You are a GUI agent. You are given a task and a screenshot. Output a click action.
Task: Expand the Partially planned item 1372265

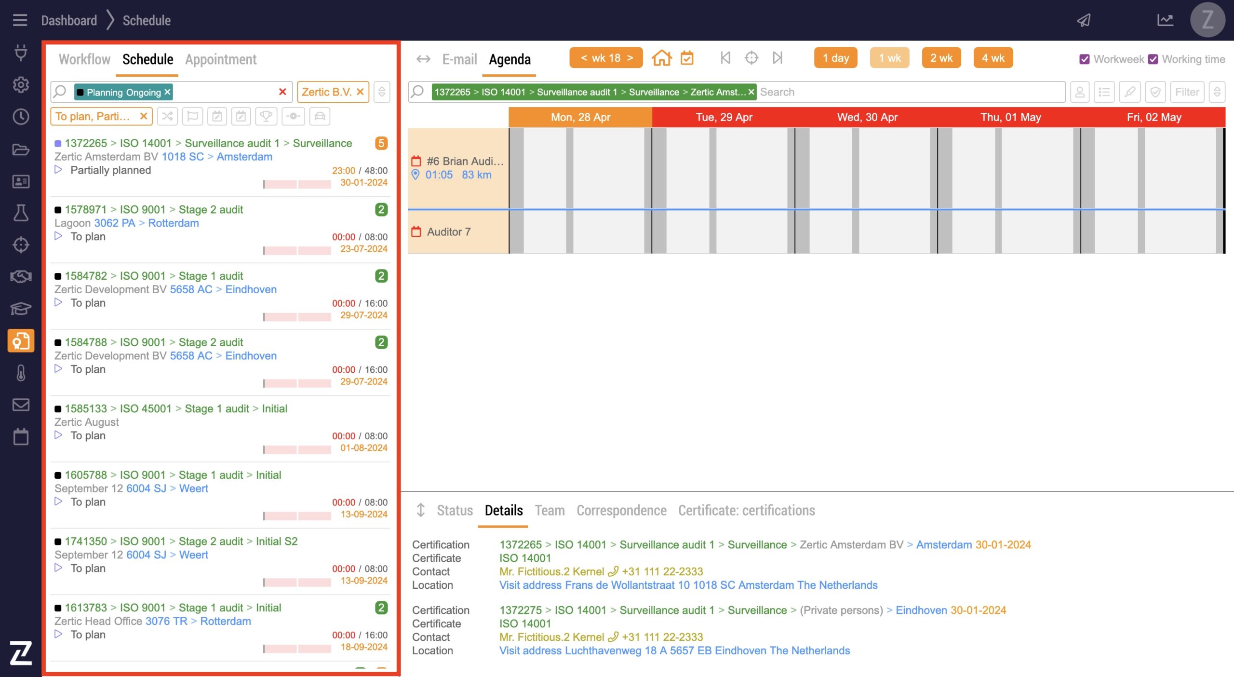coord(58,170)
